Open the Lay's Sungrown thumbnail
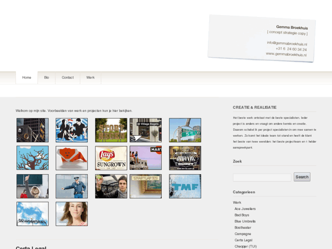Image resolution: width=332 pixels, height=249 pixels. point(111,158)
